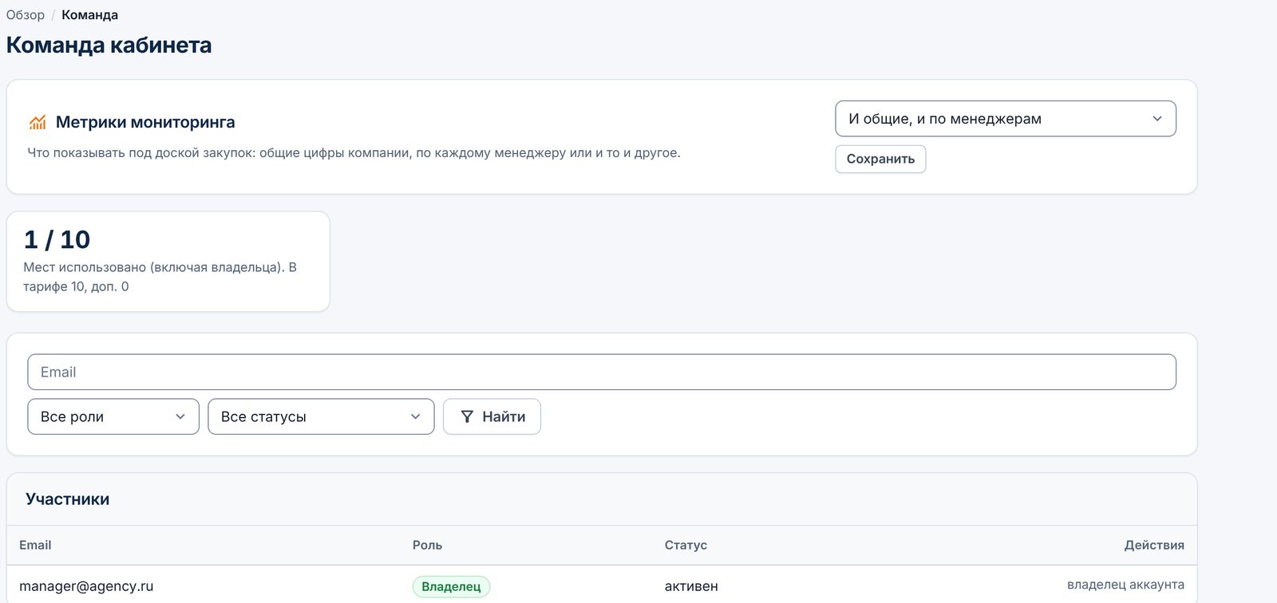This screenshot has width=1277, height=603.
Task: Click the Роль column header
Action: pos(427,545)
